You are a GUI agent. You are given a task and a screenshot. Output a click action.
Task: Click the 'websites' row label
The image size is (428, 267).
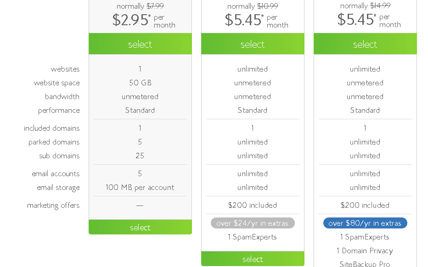tap(65, 69)
